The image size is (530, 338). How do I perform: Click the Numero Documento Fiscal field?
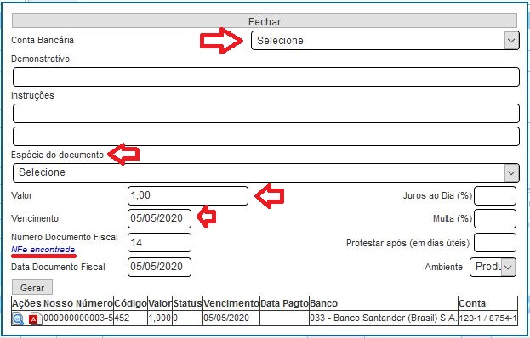tap(160, 243)
